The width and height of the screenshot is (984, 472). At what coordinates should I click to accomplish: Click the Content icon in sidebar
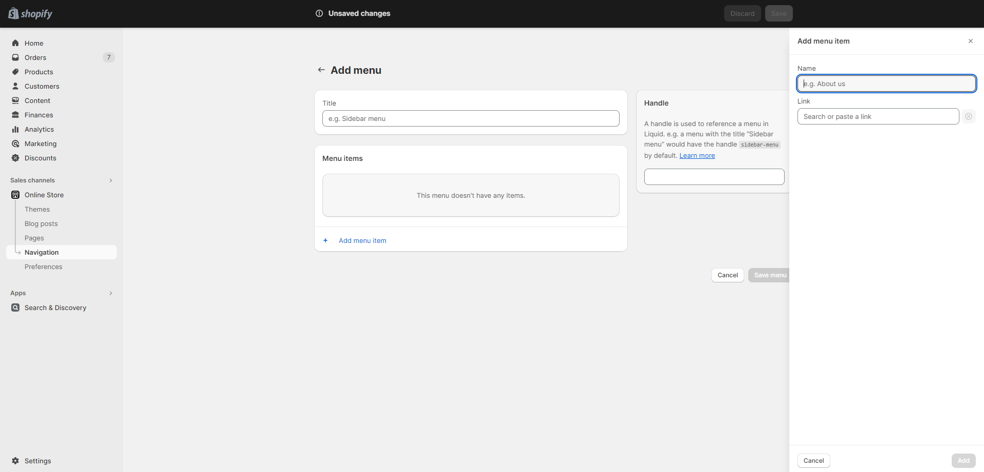pyautogui.click(x=15, y=100)
